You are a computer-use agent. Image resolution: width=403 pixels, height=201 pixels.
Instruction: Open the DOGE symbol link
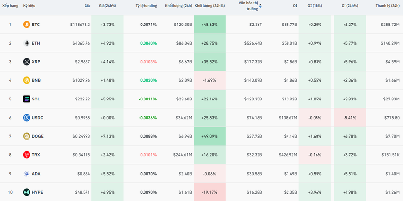pyautogui.click(x=38, y=136)
